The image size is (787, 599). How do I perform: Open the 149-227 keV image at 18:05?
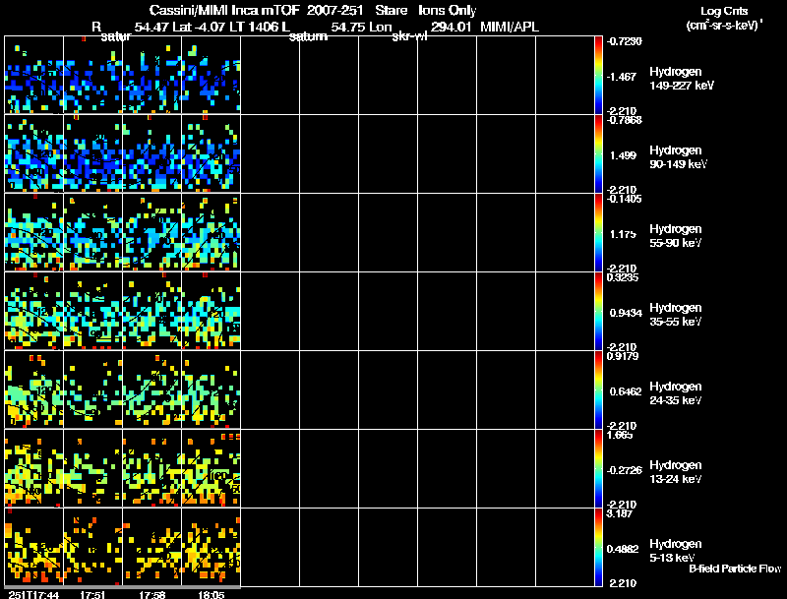212,76
